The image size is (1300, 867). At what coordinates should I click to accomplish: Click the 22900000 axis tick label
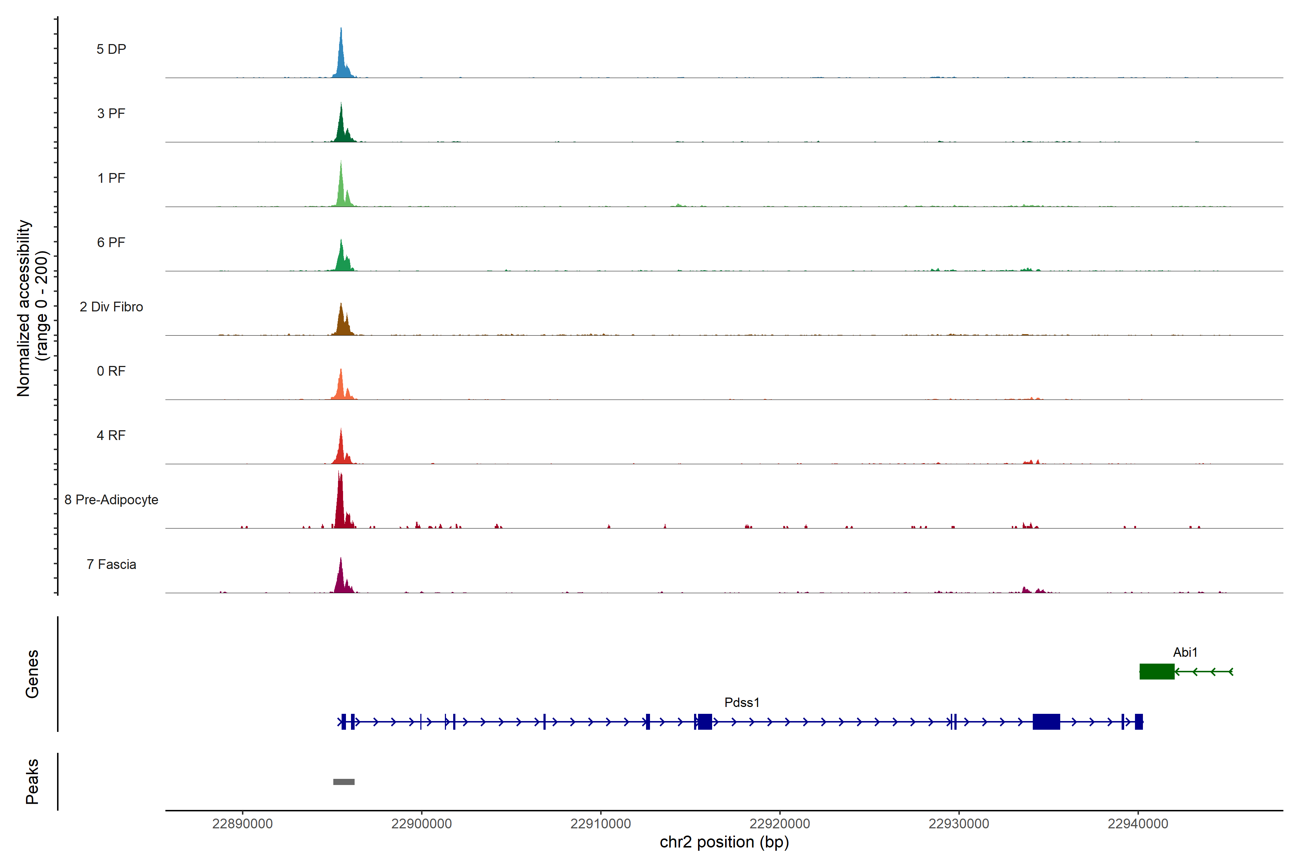(x=421, y=824)
